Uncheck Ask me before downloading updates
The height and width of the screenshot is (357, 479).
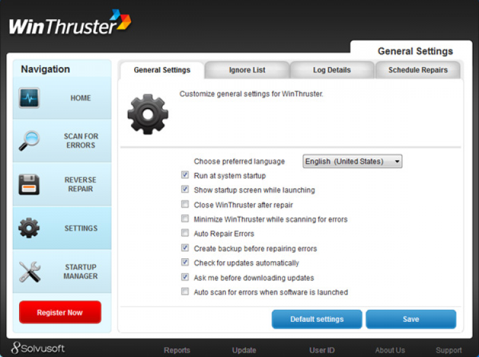[185, 277]
